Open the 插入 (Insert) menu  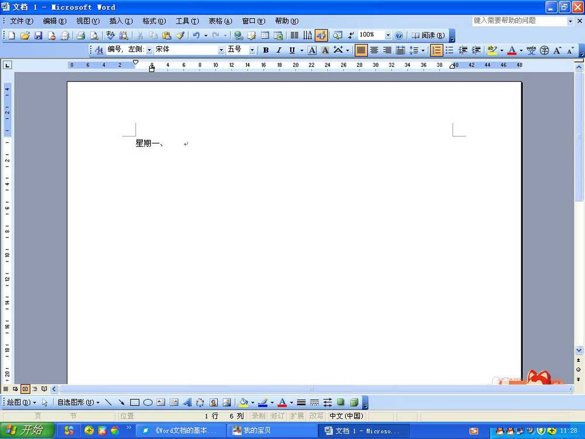pos(121,21)
